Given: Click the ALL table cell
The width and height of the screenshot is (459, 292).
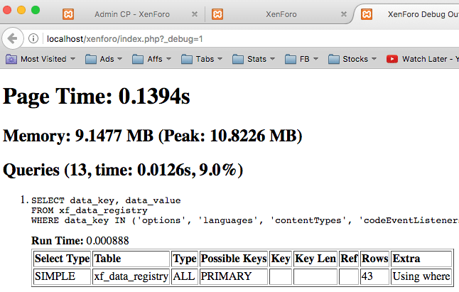Looking at the screenshot, I should tap(185, 276).
